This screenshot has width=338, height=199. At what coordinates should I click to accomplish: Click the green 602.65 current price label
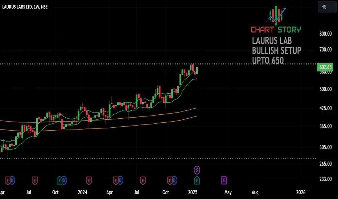[x=325, y=67]
